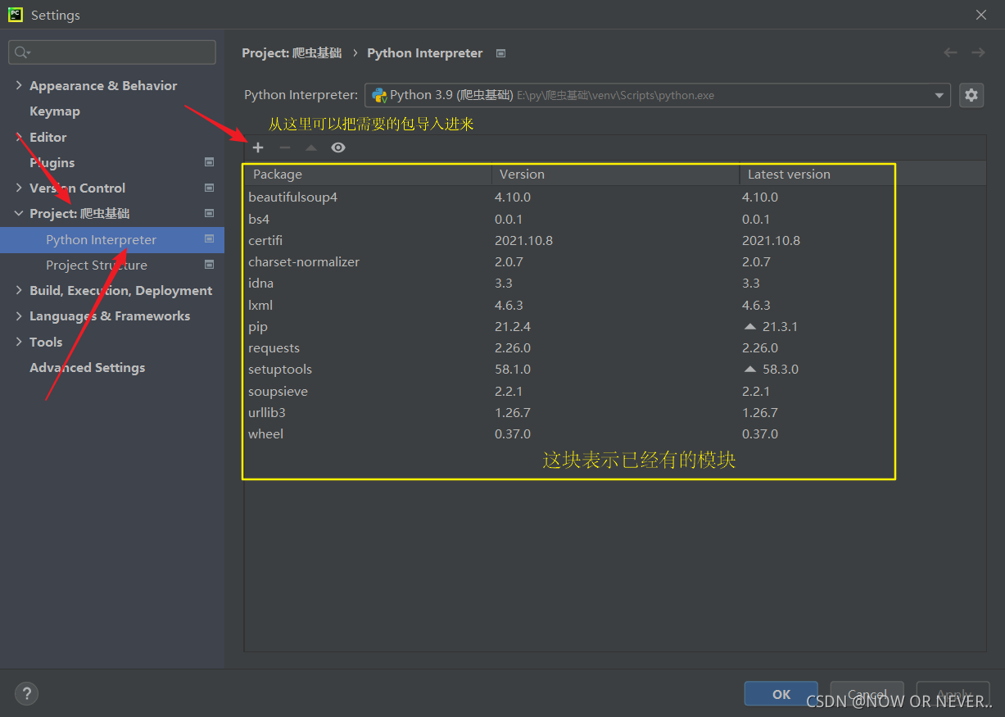Click the help question mark icon
This screenshot has width=1005, height=717.
pos(26,693)
